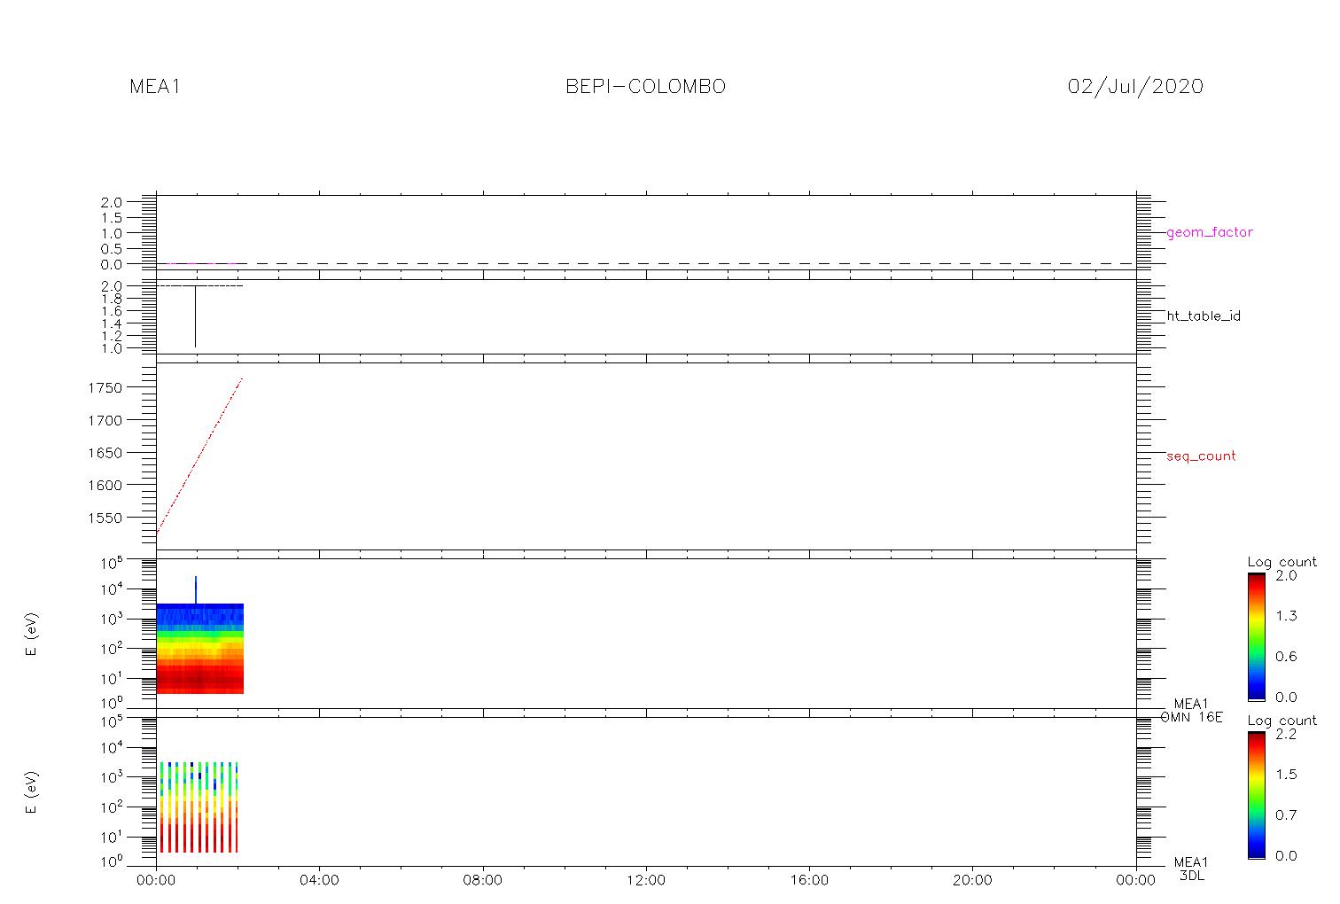Click the red seq_count label

point(1201,456)
